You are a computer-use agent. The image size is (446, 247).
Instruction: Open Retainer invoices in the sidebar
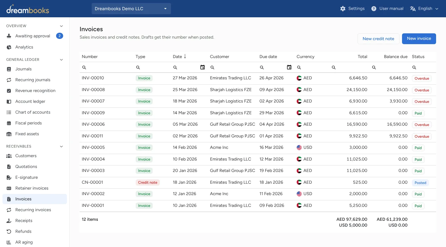tap(35, 188)
